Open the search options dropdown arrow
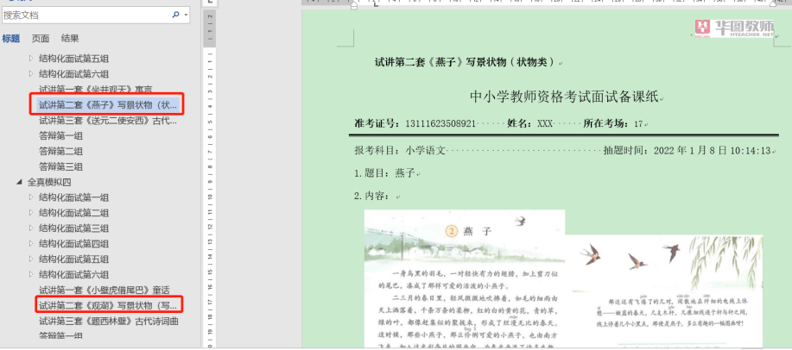Image resolution: width=792 pixels, height=350 pixels. click(186, 16)
